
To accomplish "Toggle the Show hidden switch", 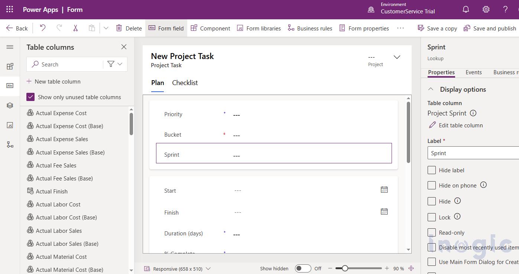I will pyautogui.click(x=303, y=268).
